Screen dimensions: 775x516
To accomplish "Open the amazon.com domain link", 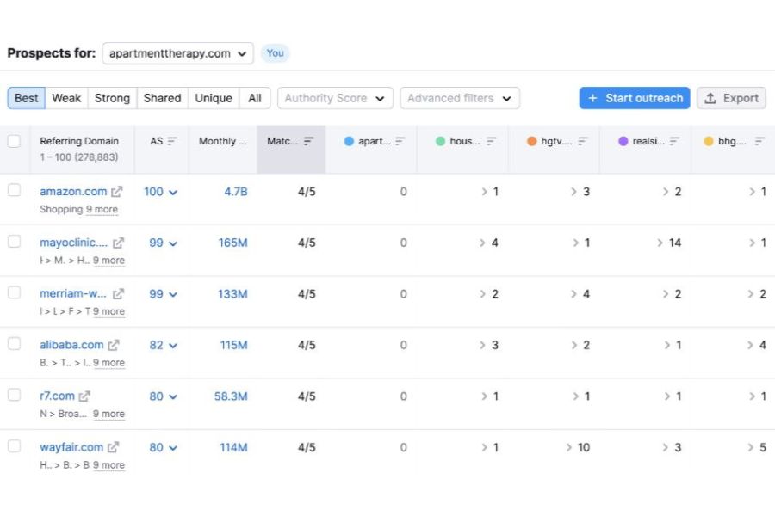I will [x=73, y=192].
